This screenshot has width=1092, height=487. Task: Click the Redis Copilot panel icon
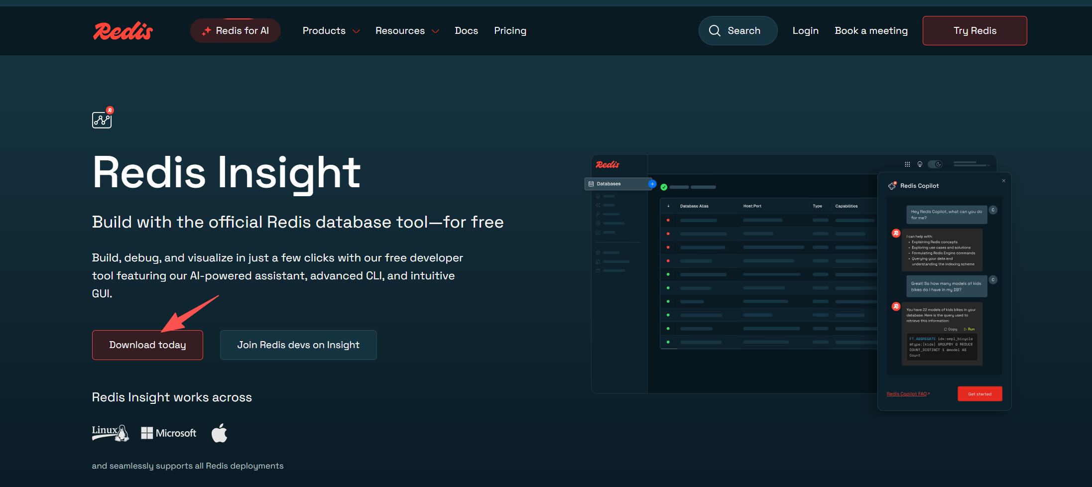point(892,186)
